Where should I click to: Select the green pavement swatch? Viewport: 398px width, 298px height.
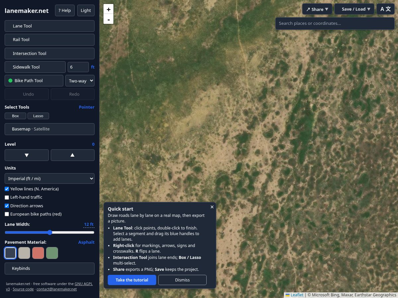pos(52,253)
